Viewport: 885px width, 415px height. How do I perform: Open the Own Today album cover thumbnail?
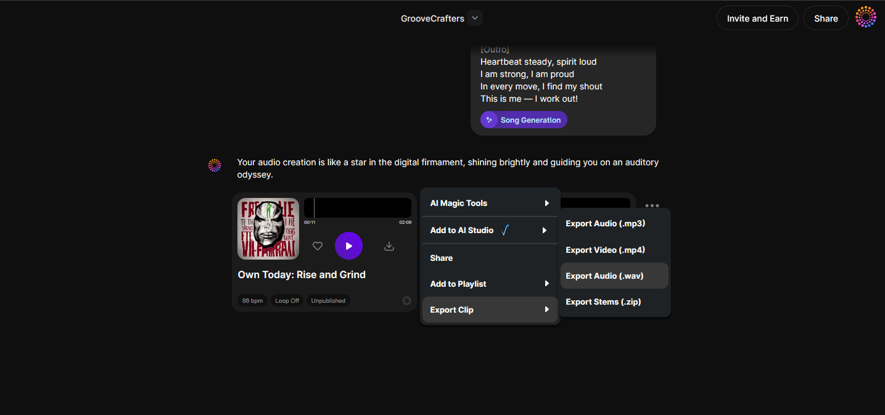268,229
